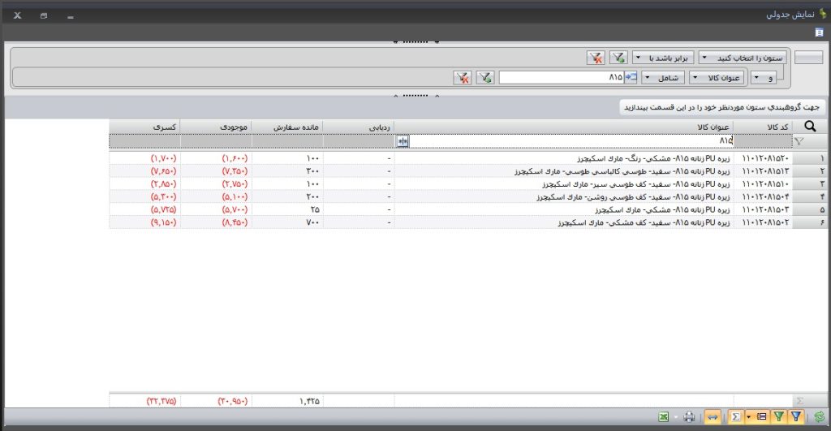Collapse the criteria panel using the lower dotted splitter
Screen dimensions: 831x431
pyautogui.click(x=415, y=96)
